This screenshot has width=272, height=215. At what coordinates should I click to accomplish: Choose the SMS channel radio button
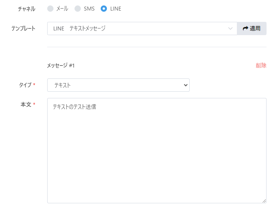(x=78, y=9)
